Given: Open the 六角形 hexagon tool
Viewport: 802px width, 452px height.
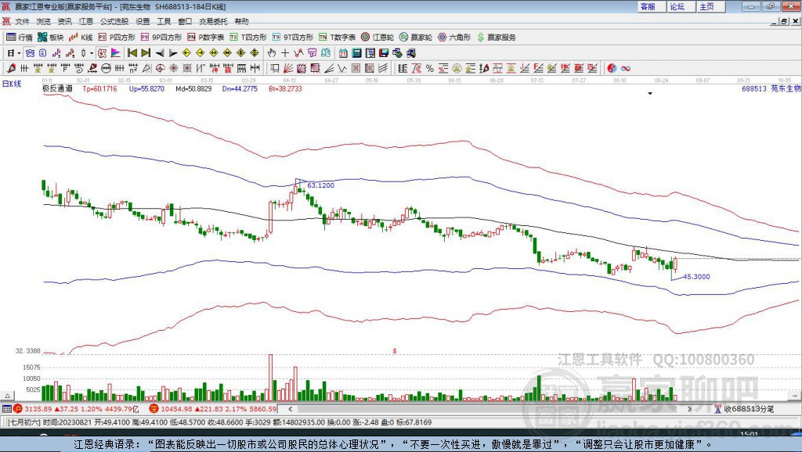Looking at the screenshot, I should coord(454,38).
